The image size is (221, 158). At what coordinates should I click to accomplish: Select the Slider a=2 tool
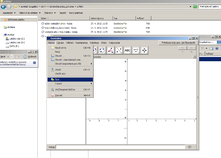[x=136, y=50]
